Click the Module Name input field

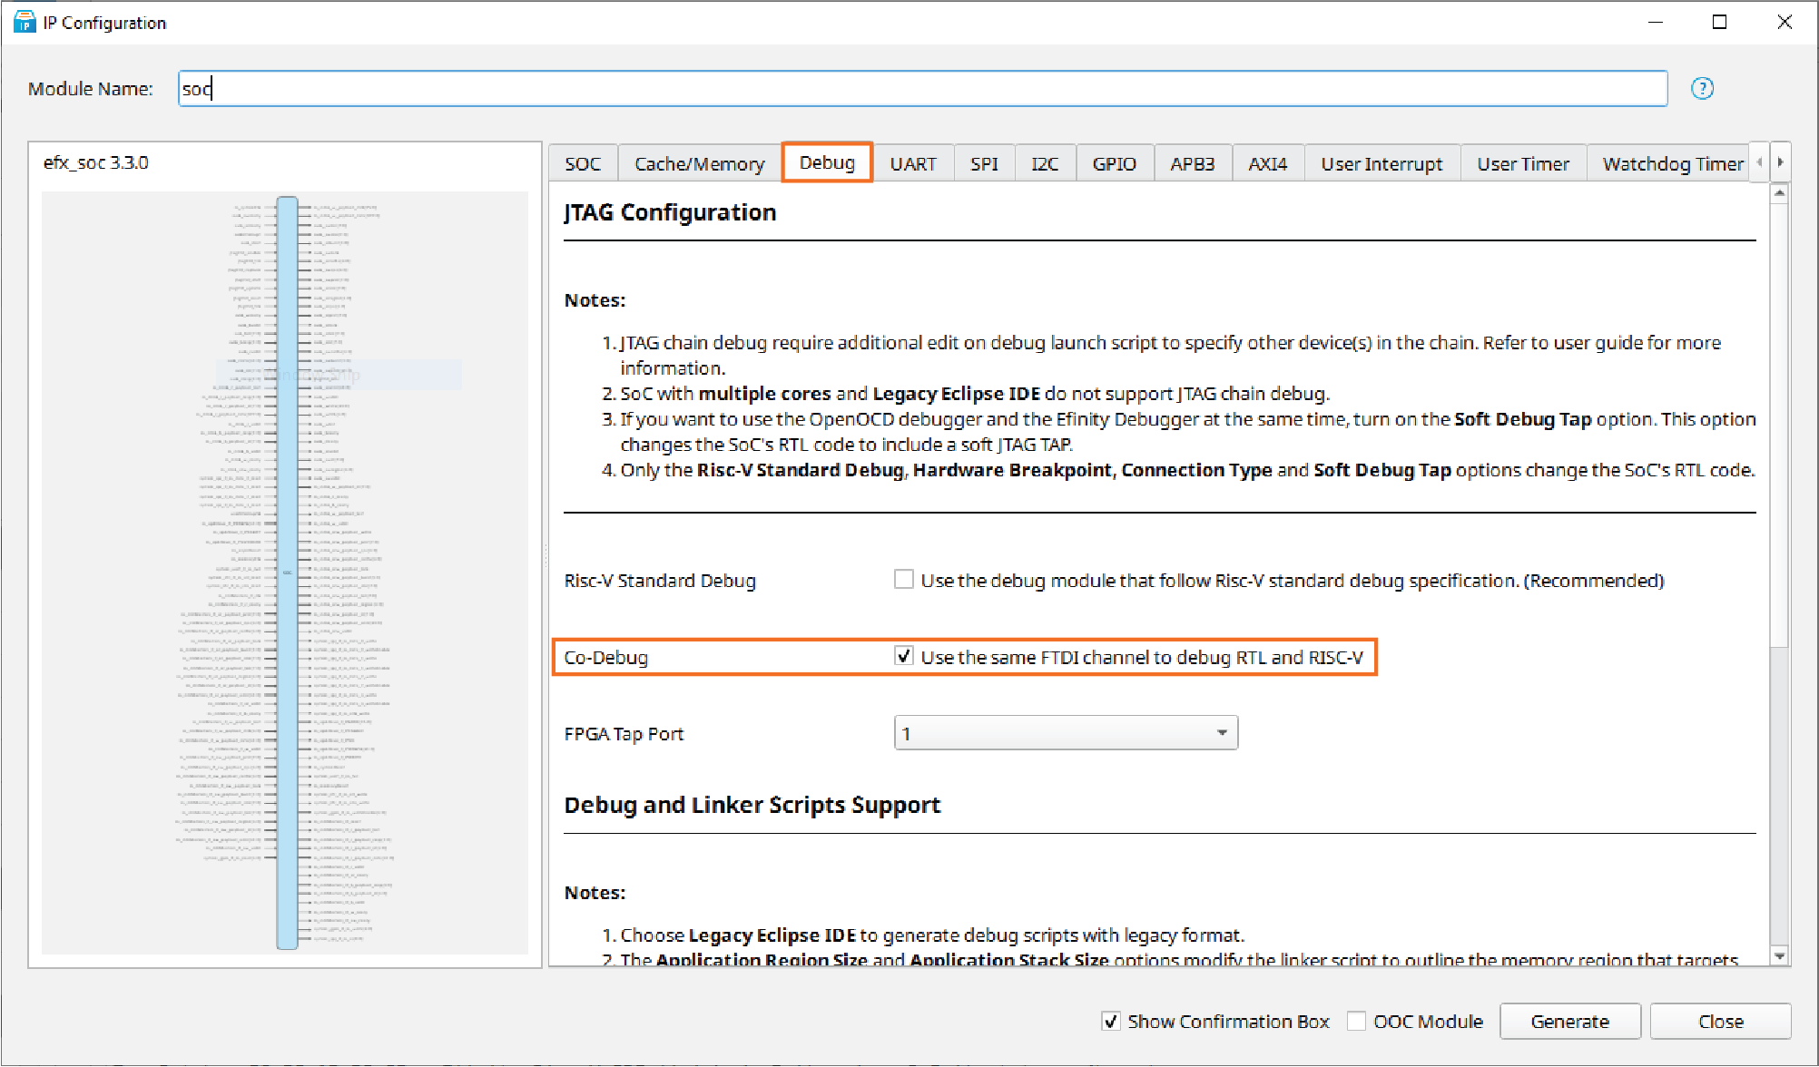click(922, 89)
